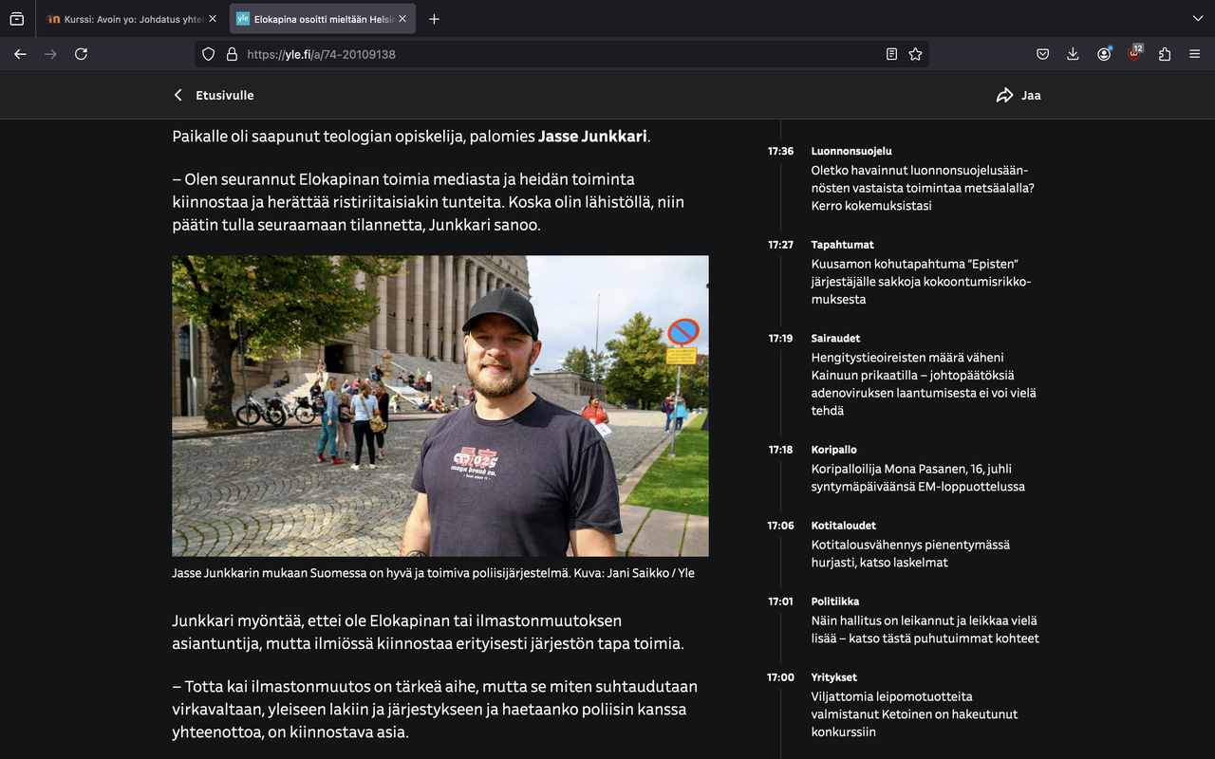Open the extensions puzzle-piece menu
The image size is (1215, 759).
click(x=1165, y=54)
